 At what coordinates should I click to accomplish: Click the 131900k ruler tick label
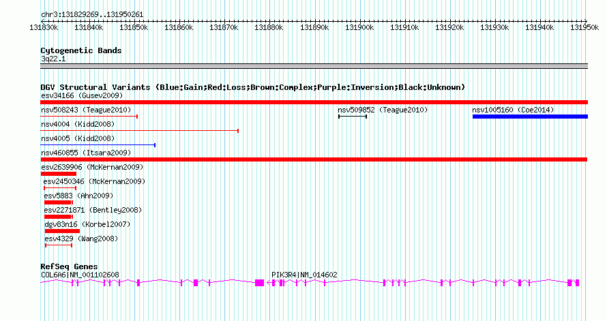(359, 27)
